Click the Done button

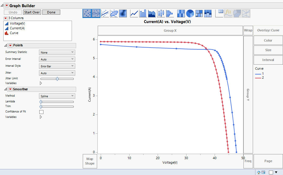51,12
